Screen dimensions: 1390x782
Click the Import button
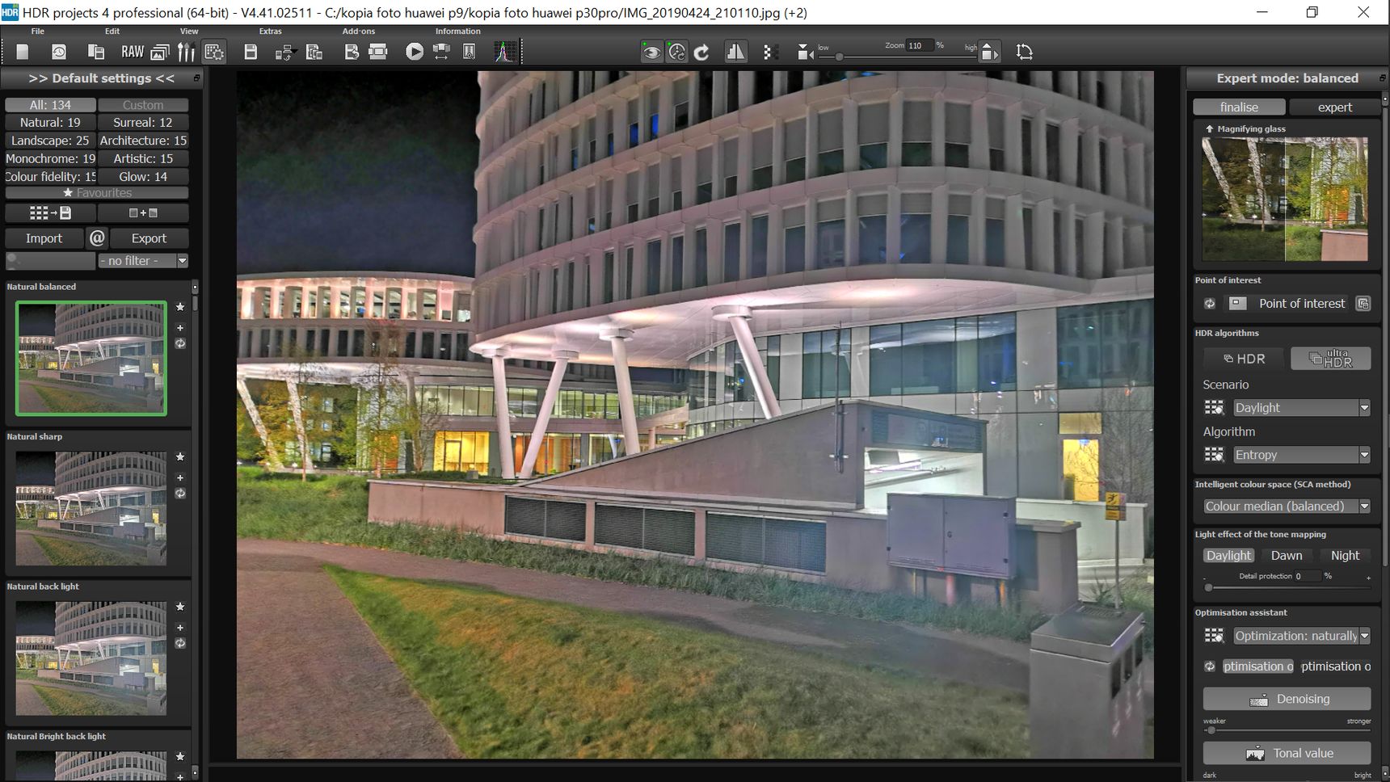(44, 238)
